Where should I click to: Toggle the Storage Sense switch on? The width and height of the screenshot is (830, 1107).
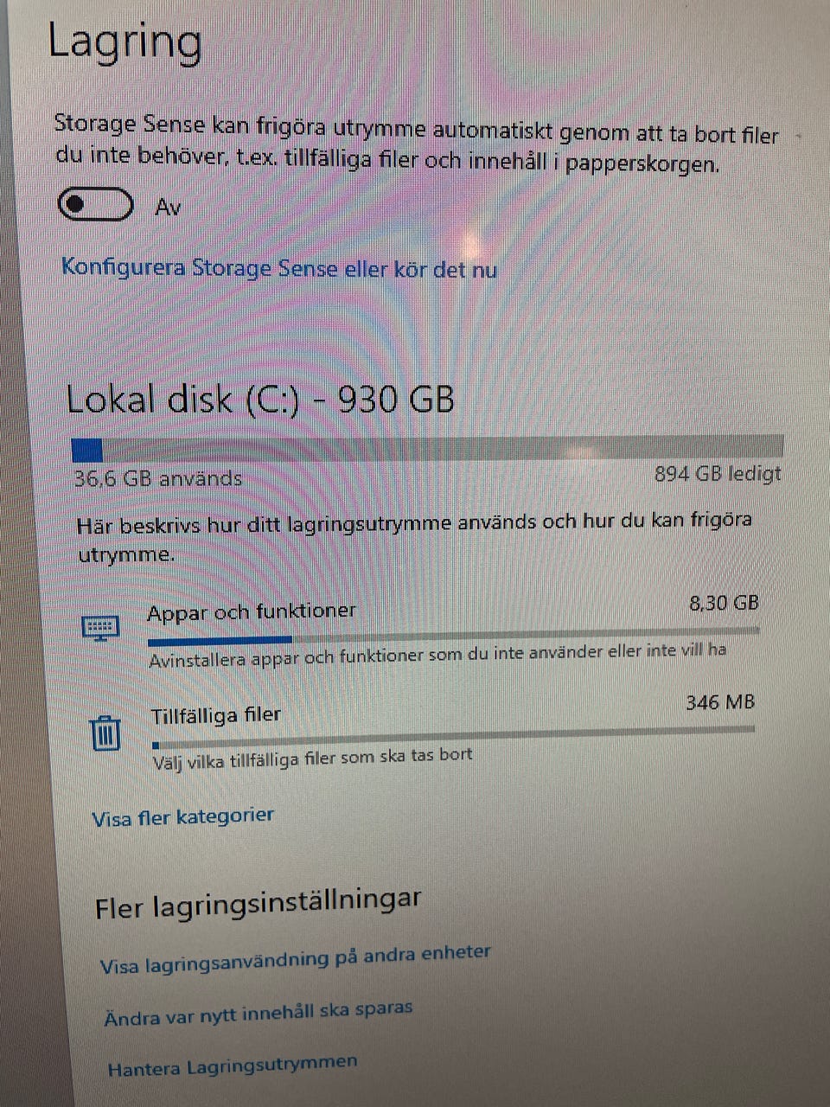(x=96, y=205)
